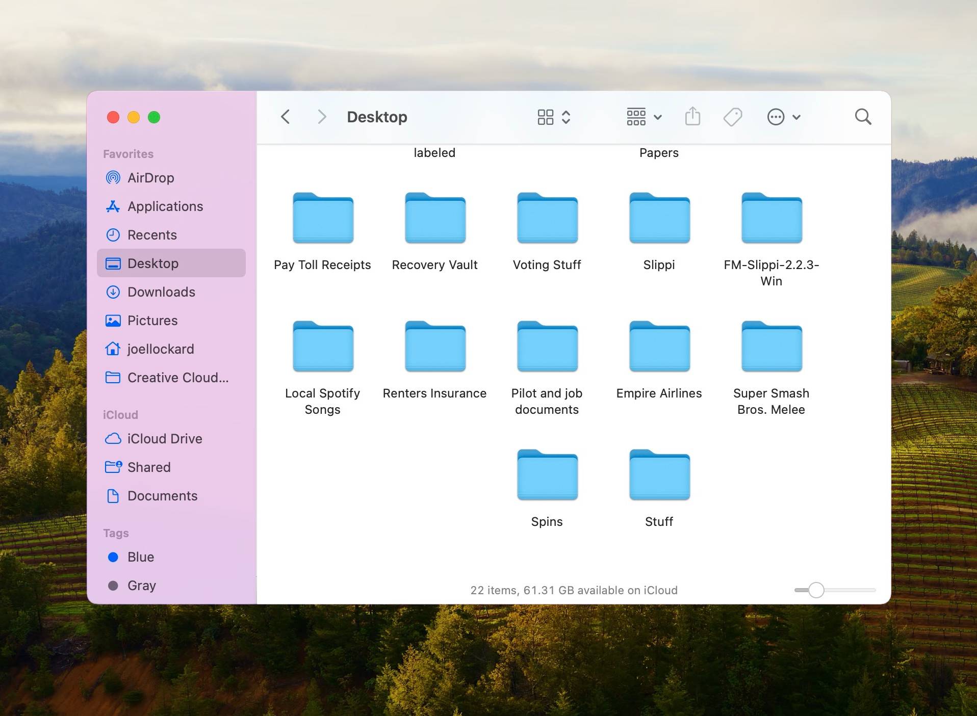Click the Share toolbar icon
977x716 pixels.
point(692,117)
